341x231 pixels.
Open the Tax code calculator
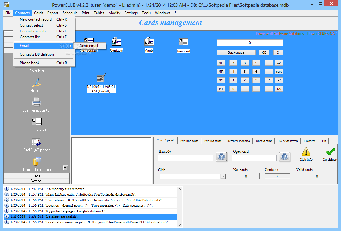pos(37,122)
